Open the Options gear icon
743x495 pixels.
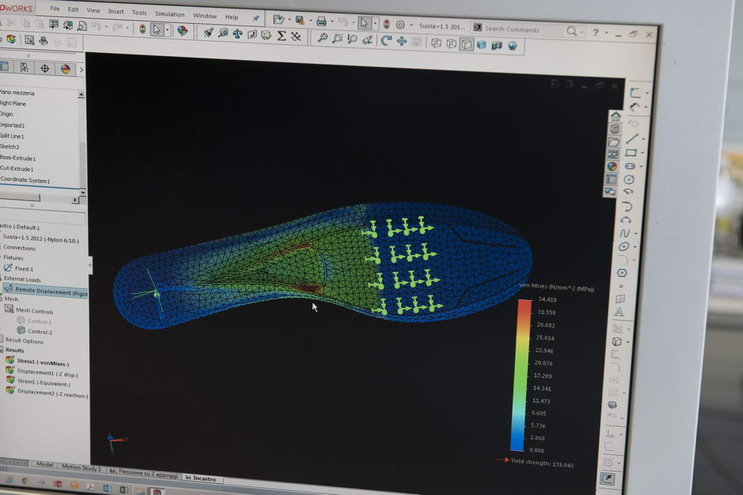coord(401,24)
